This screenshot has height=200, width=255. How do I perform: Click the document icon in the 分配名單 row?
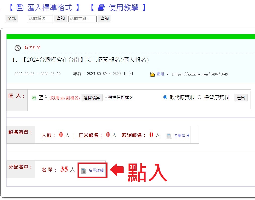pos(84,171)
